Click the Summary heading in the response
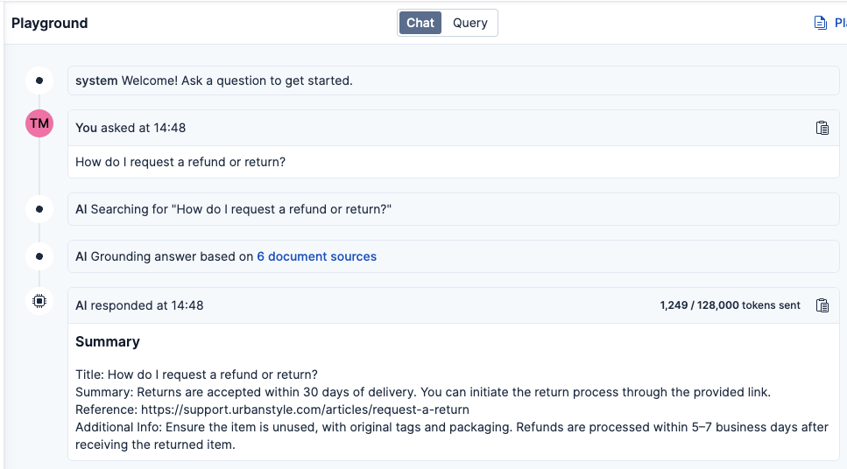847x469 pixels. (x=108, y=341)
